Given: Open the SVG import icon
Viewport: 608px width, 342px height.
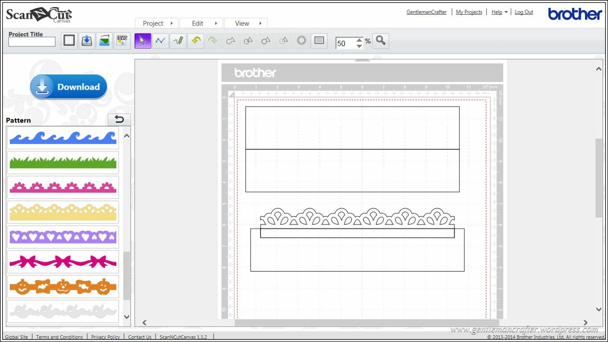Looking at the screenshot, I should (x=122, y=41).
